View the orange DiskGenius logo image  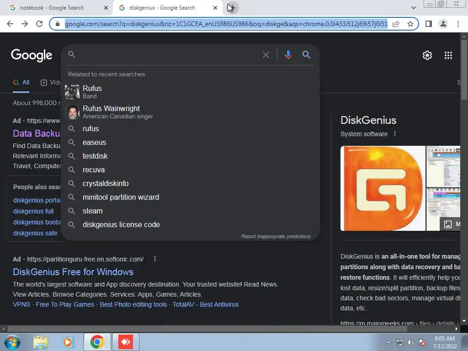(383, 188)
